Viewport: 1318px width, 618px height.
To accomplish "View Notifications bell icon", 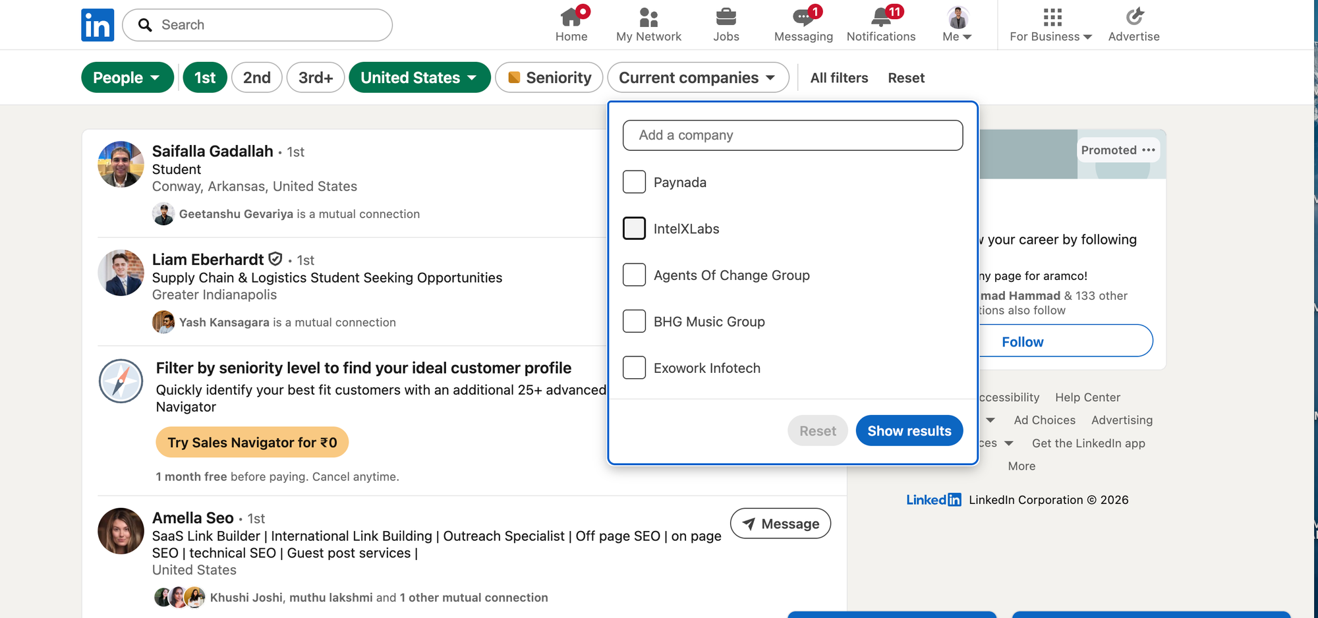I will (880, 17).
